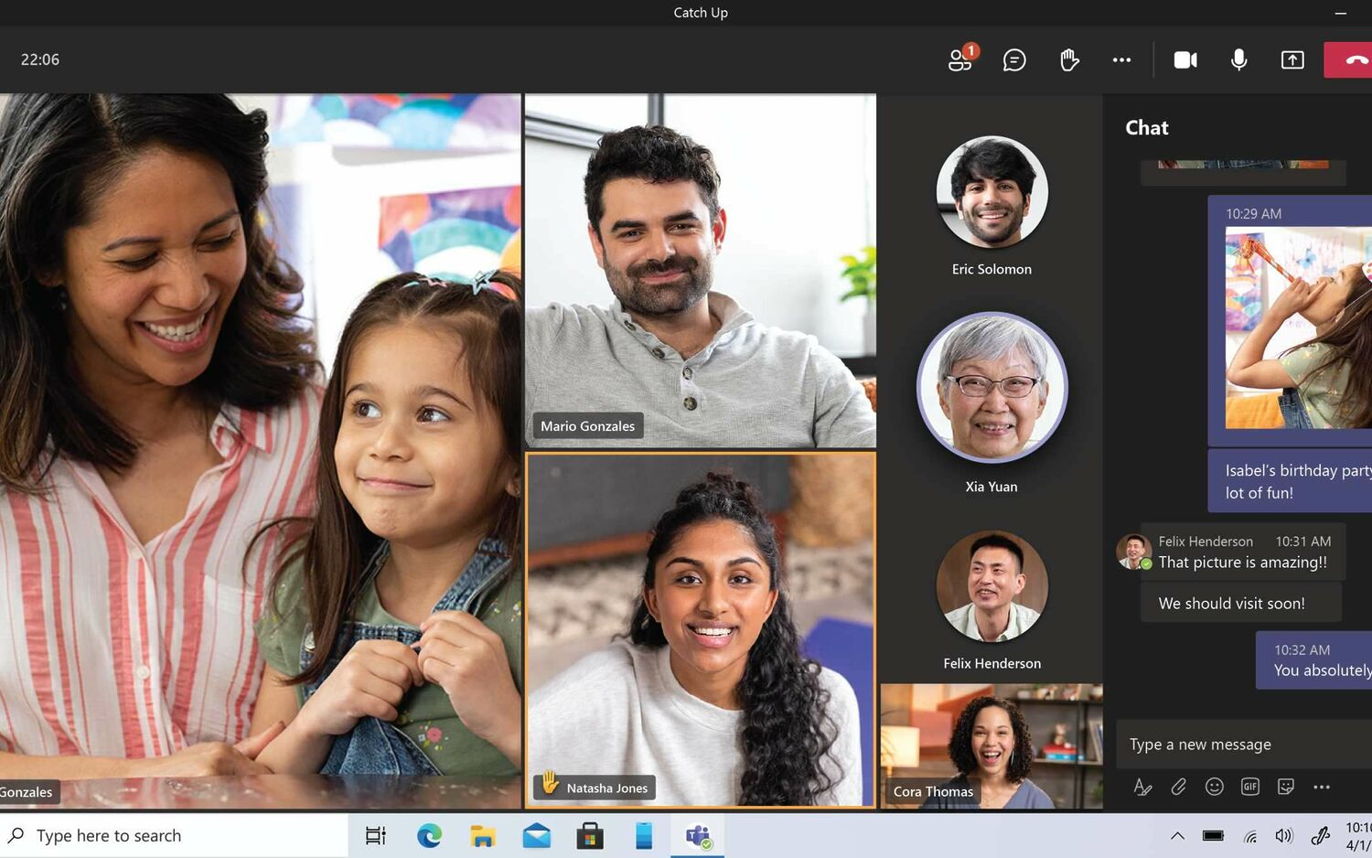Hang up with the red leave button
This screenshot has height=858, width=1372.
click(x=1348, y=60)
